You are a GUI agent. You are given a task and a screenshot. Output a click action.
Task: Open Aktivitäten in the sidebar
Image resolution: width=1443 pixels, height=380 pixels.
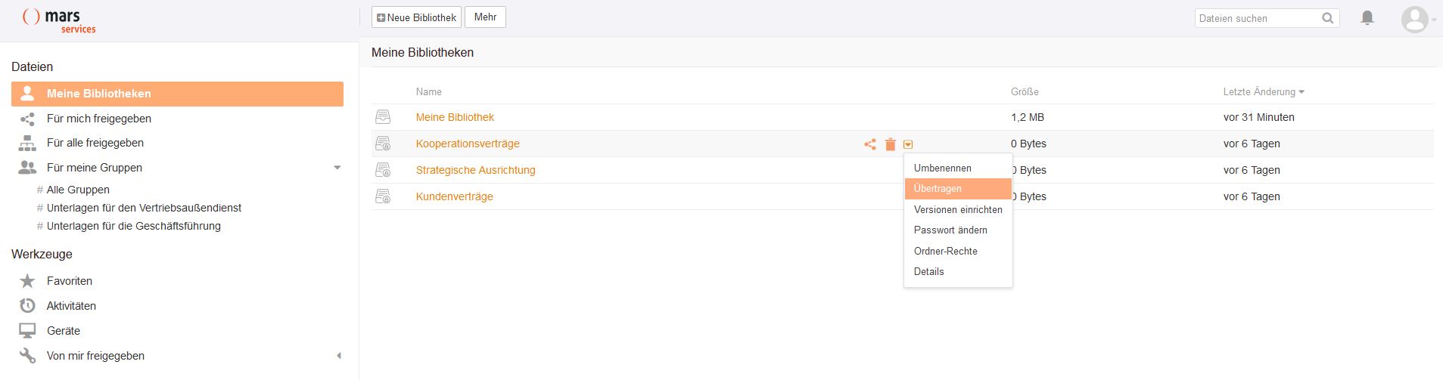click(71, 306)
